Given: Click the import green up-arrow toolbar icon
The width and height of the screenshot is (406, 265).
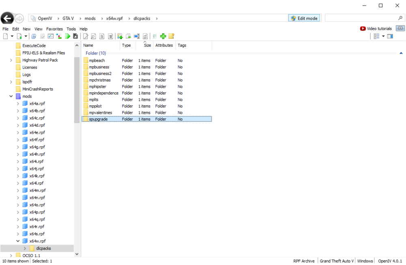Looking at the screenshot, I should (x=120, y=36).
